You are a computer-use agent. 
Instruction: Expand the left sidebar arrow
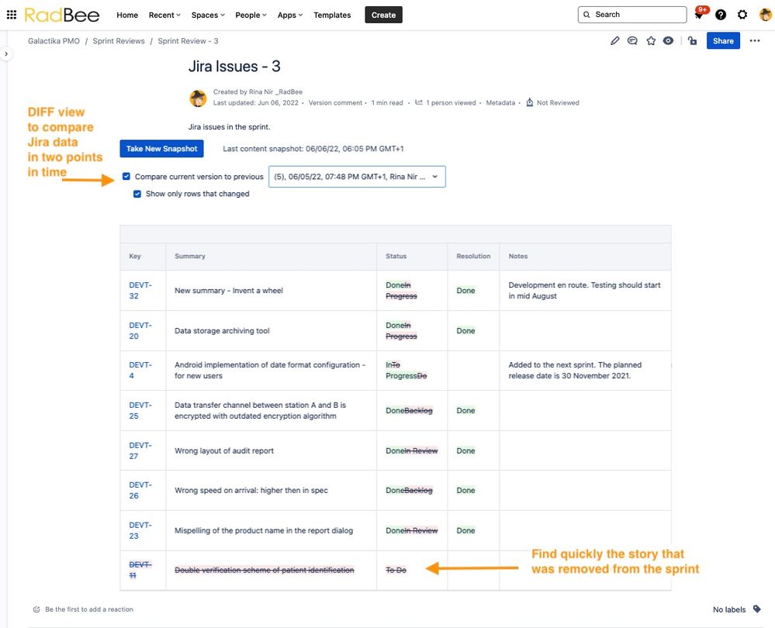6,53
